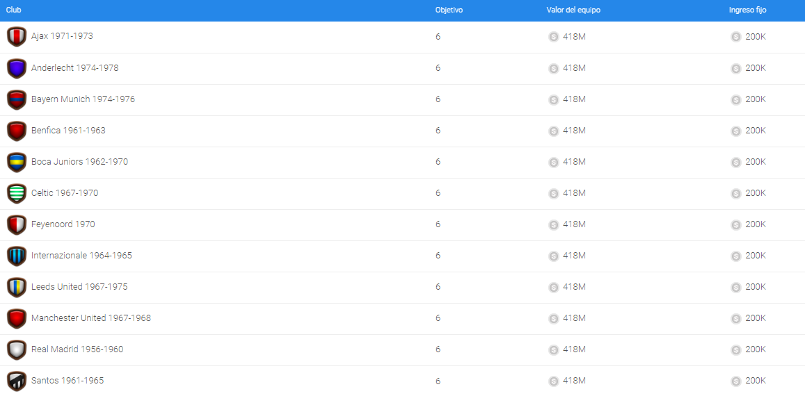Open the Benfica 1961-1963 club link
Image resolution: width=805 pixels, height=396 pixels.
(68, 131)
